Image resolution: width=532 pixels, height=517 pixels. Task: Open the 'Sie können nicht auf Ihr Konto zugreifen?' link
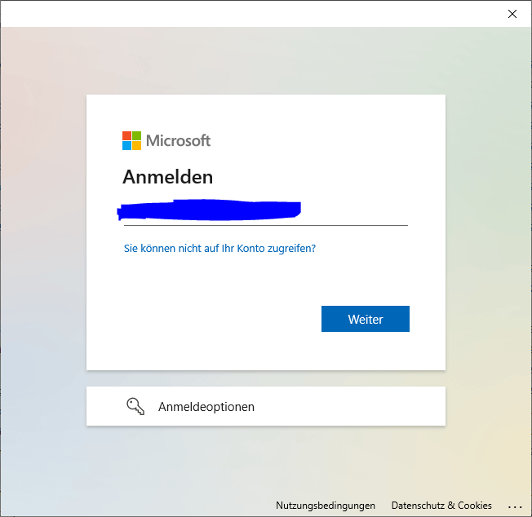click(x=219, y=248)
